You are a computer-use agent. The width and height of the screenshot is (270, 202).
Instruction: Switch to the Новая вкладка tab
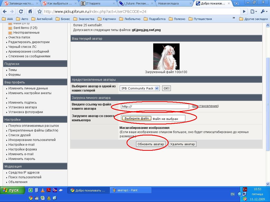click(x=174, y=3)
